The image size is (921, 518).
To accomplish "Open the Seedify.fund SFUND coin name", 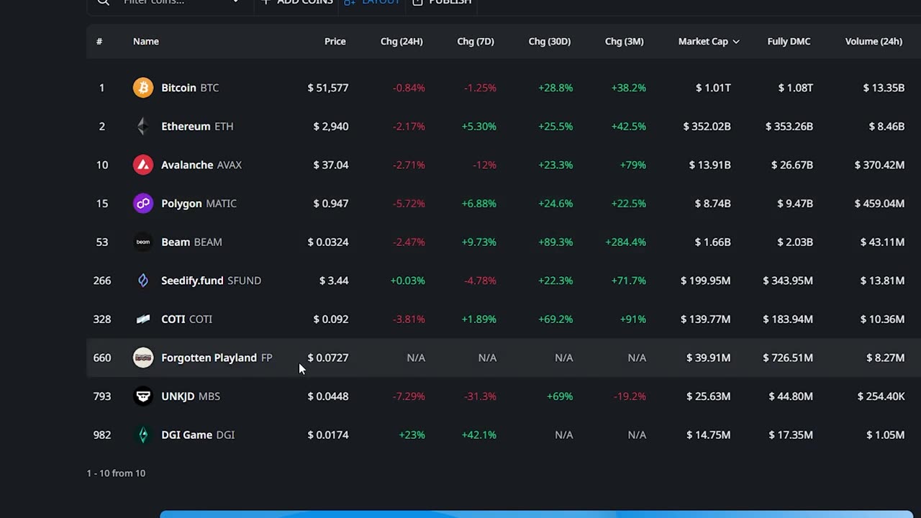I will [x=211, y=281].
